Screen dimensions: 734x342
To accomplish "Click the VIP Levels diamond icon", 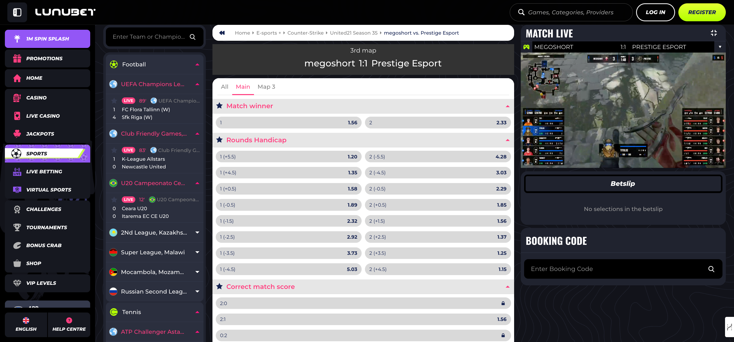I will (17, 283).
